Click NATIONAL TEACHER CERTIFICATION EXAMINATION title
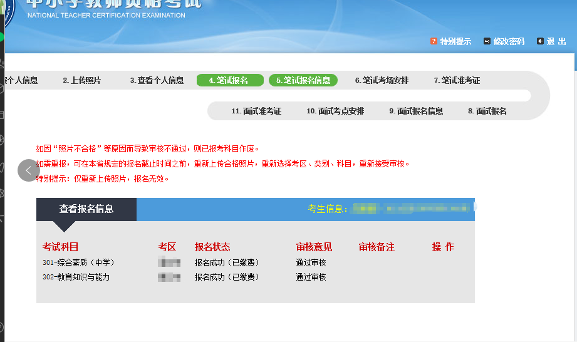Image resolution: width=577 pixels, height=342 pixels. pyautogui.click(x=107, y=16)
